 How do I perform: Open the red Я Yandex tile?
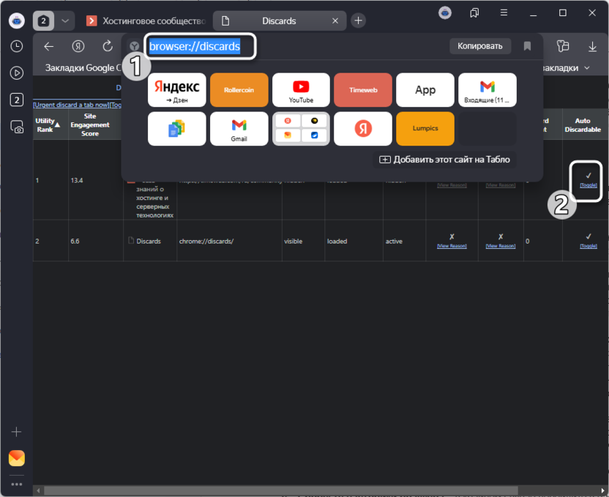click(363, 129)
